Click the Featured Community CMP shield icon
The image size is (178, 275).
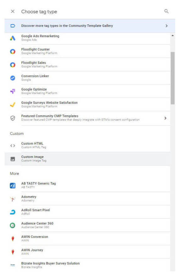point(13,118)
